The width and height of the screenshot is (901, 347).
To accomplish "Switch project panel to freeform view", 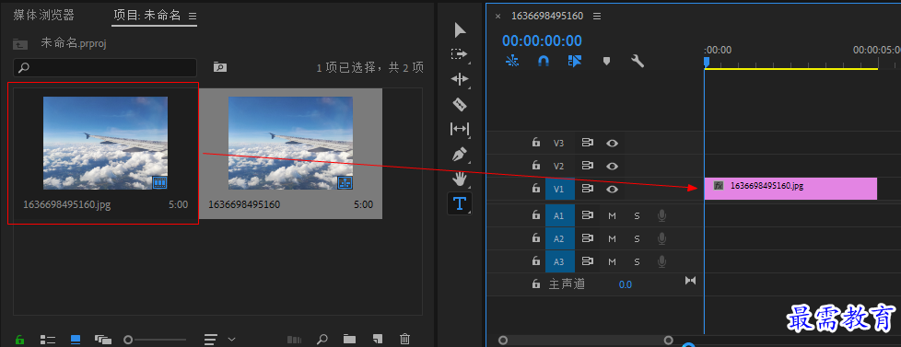I will (103, 340).
